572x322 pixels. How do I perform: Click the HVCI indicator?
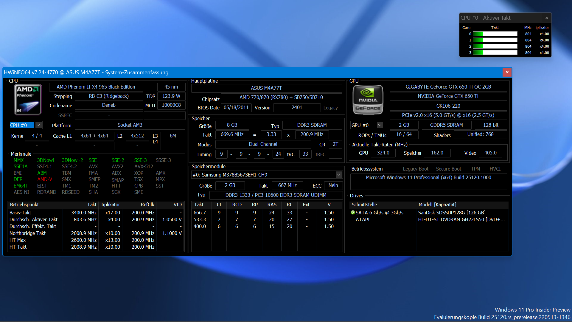click(x=495, y=169)
